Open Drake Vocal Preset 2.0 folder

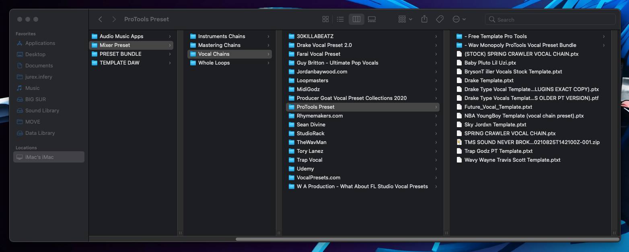363,45
